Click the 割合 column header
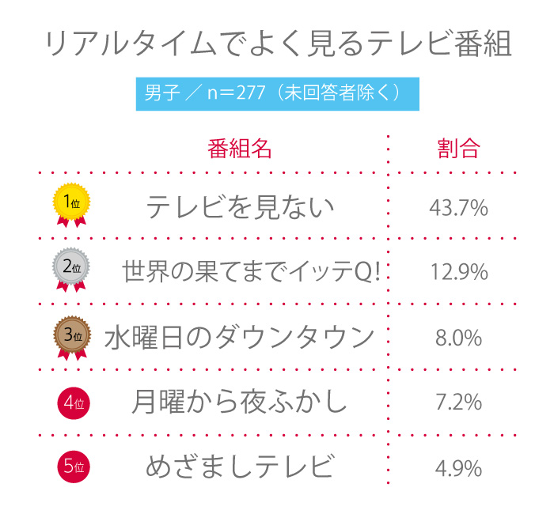Image resolution: width=554 pixels, height=514 pixels. pos(458,149)
